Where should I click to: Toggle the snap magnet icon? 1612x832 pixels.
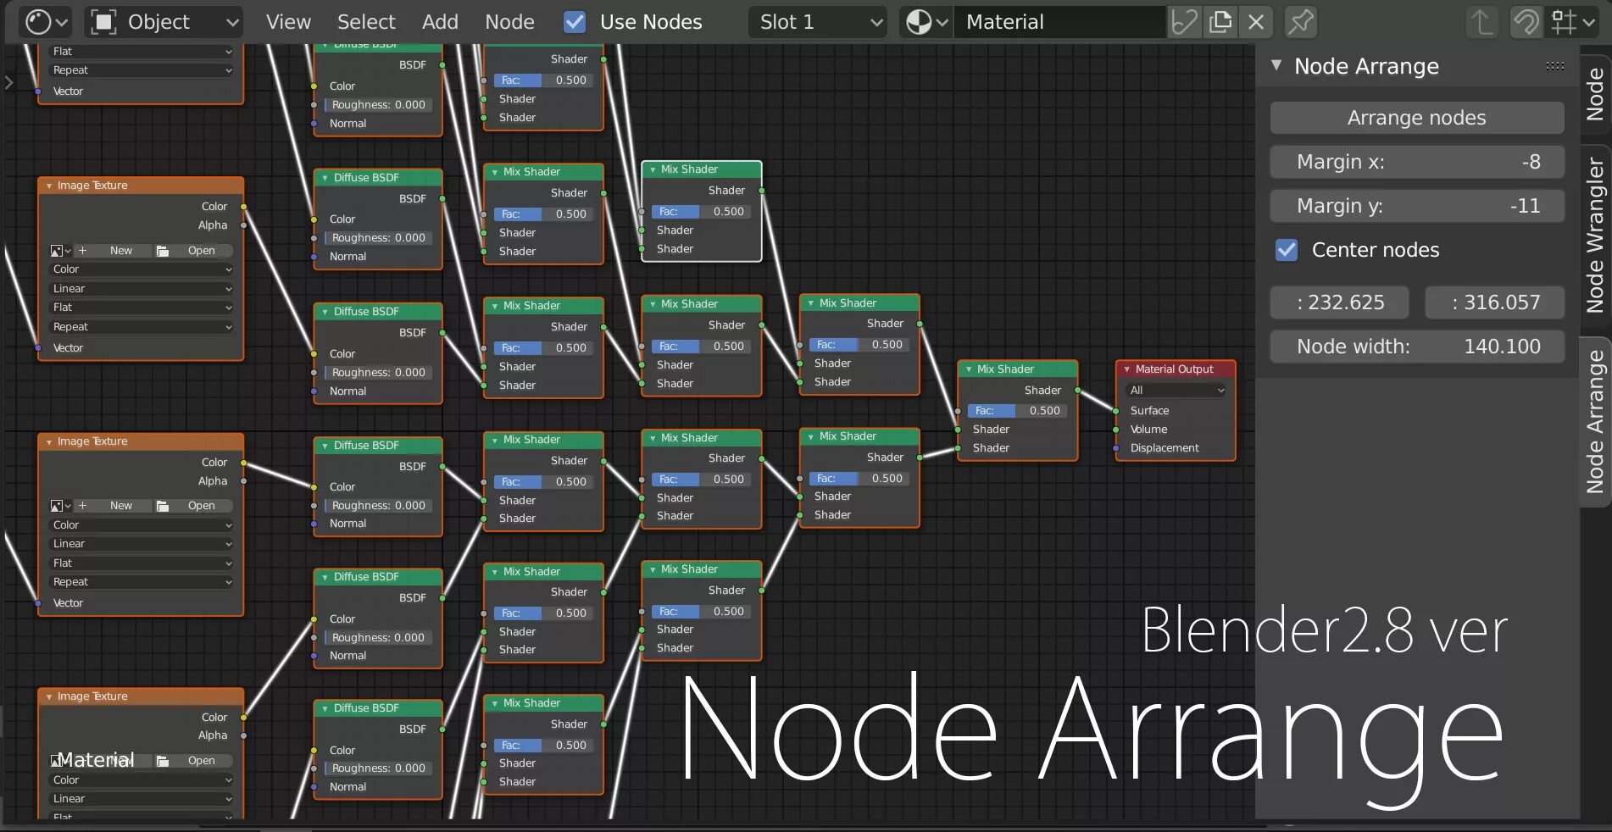[1526, 22]
